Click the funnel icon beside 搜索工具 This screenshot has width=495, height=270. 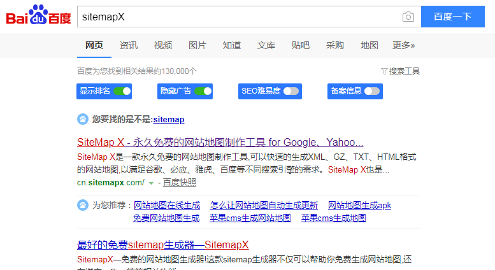(x=384, y=71)
